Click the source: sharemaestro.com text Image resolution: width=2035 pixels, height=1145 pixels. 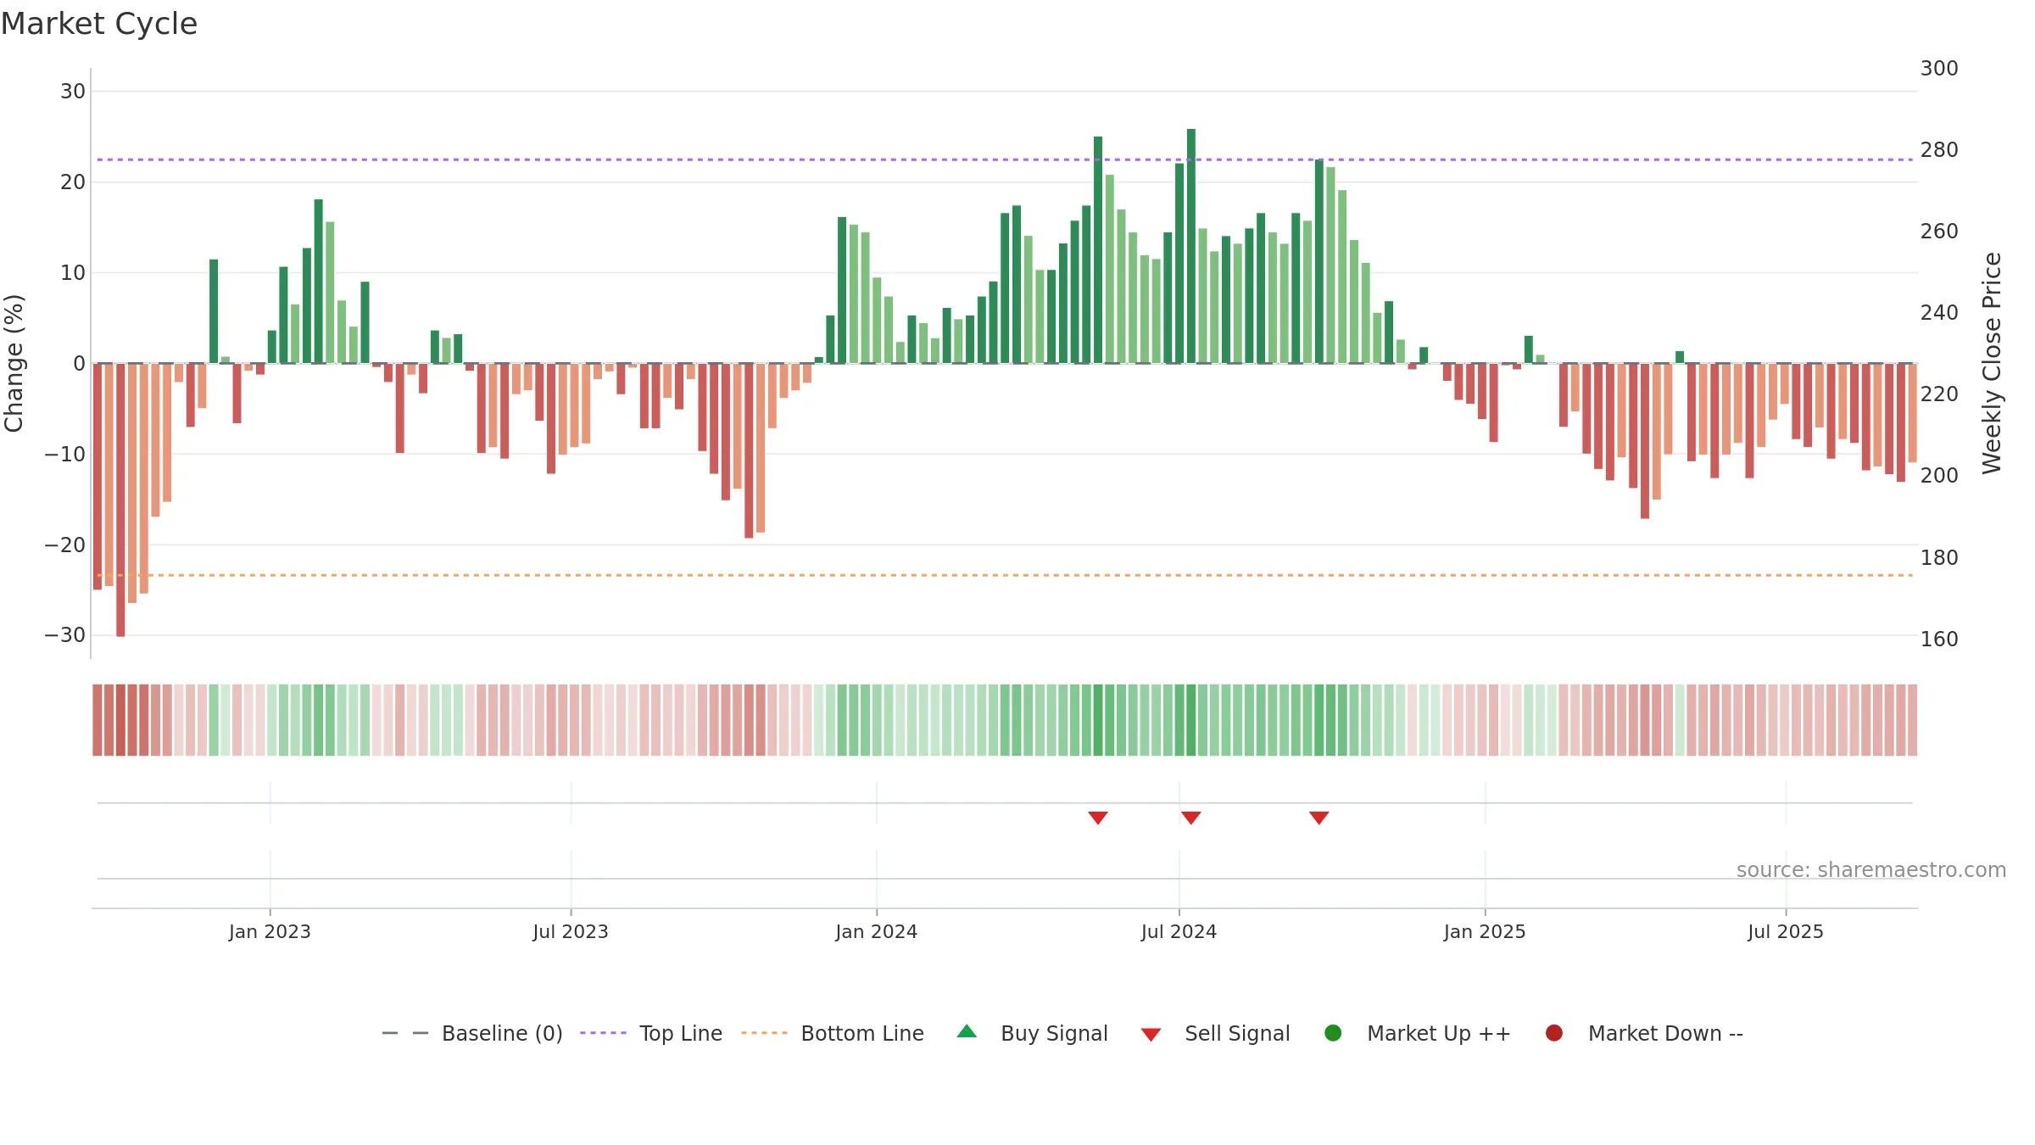click(x=1871, y=870)
